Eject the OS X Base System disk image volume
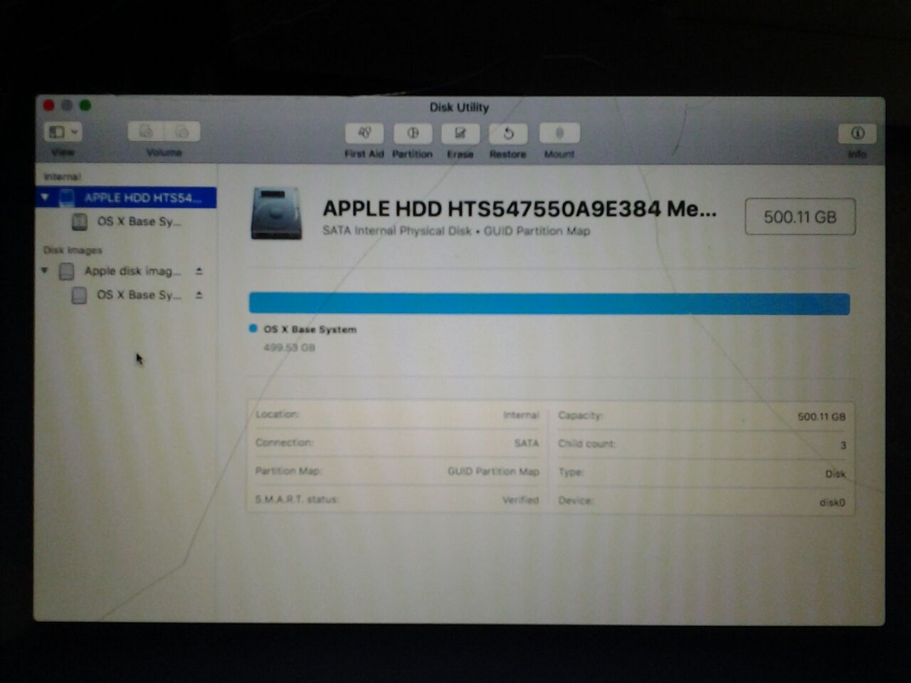The width and height of the screenshot is (911, 683). 199,295
